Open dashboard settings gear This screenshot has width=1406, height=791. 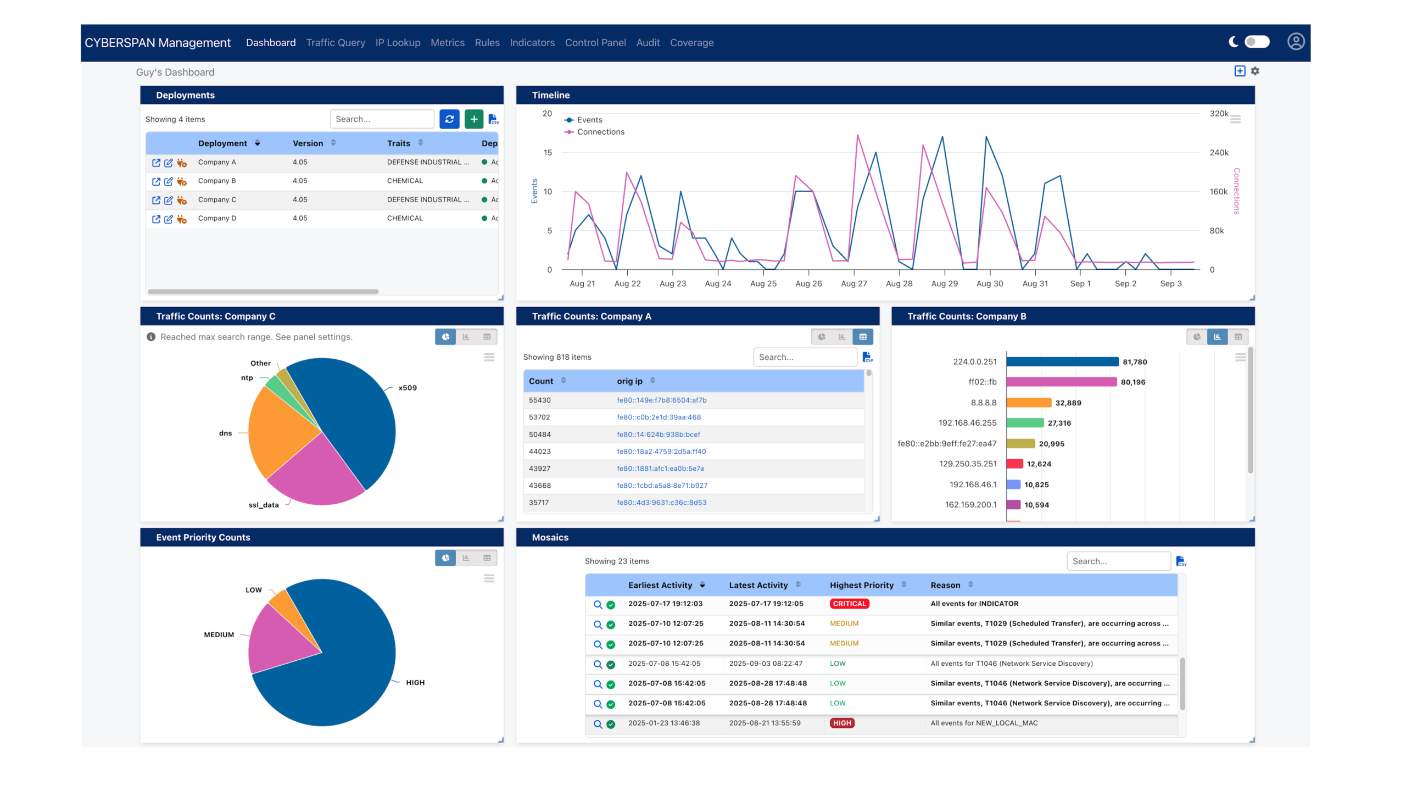pos(1255,71)
